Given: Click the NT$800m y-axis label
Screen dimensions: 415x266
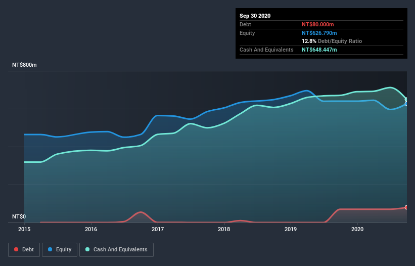Looking at the screenshot, I should pos(24,65).
